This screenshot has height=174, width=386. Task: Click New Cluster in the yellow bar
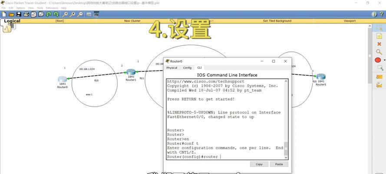tap(132, 21)
